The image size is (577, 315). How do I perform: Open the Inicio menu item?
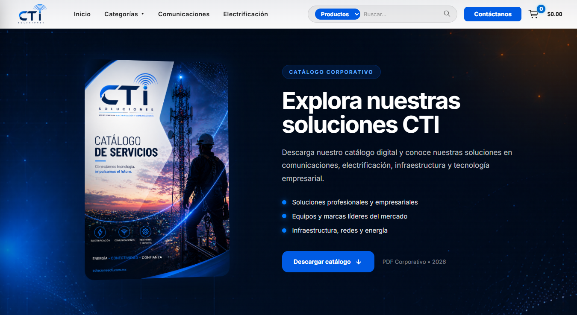82,14
